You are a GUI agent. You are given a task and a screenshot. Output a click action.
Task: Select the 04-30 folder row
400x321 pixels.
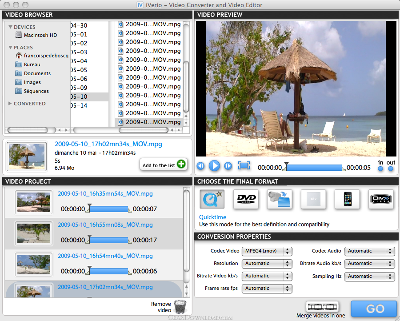pos(89,25)
